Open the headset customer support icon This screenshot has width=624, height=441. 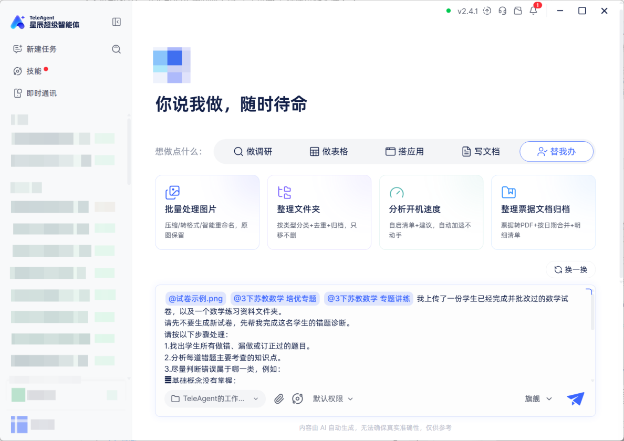(x=502, y=11)
